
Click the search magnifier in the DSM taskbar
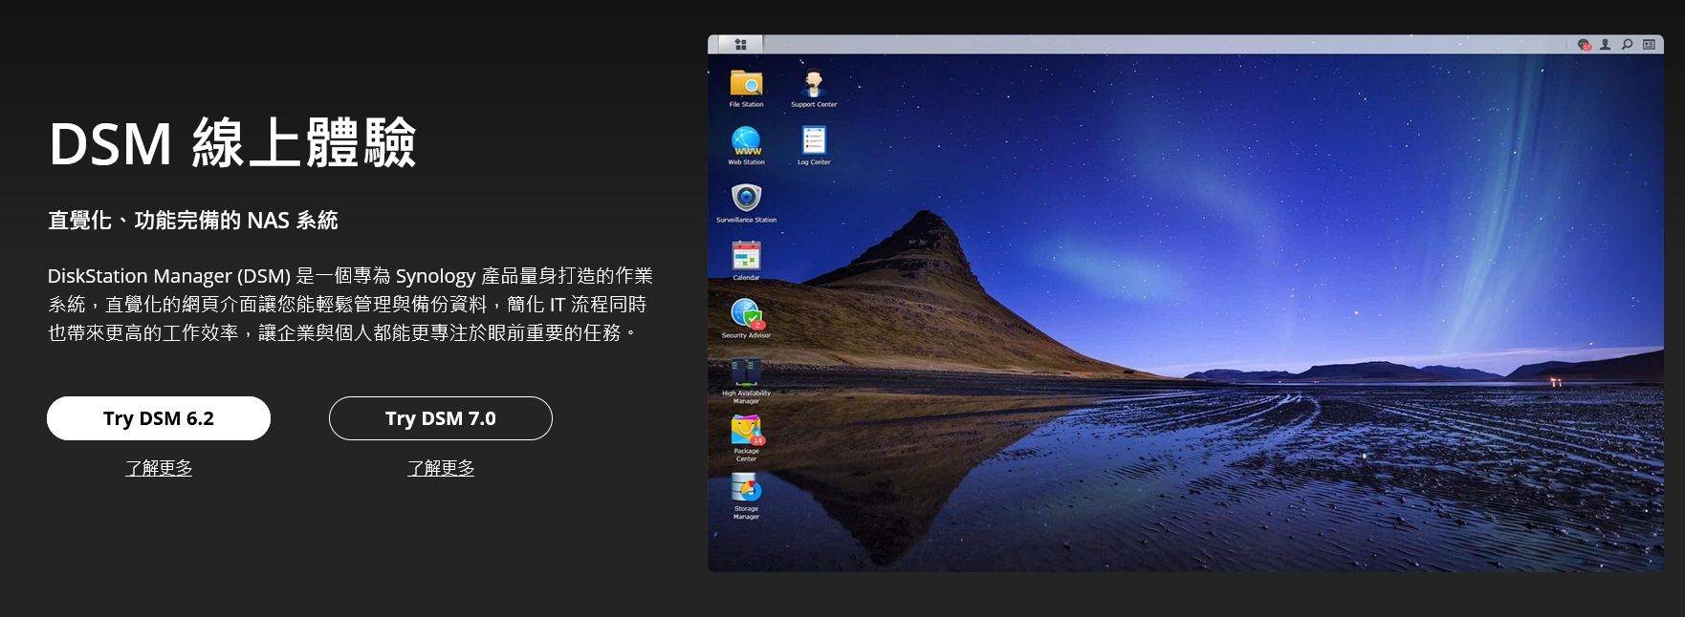(1627, 45)
